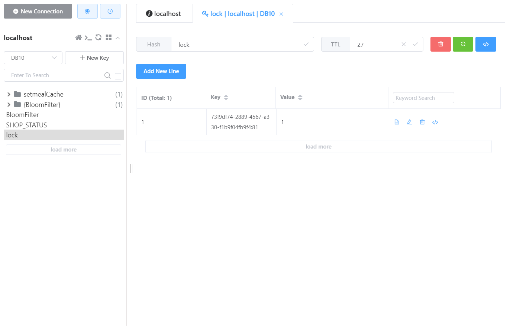Image resolution: width=510 pixels, height=329 pixels.
Task: Sort table by Key column
Action: pos(226,98)
